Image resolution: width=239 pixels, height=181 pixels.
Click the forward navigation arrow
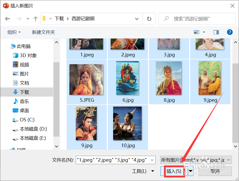tap(19, 19)
